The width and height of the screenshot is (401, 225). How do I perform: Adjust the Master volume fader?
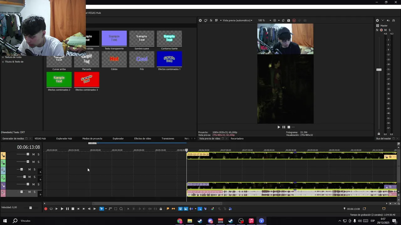379,70
